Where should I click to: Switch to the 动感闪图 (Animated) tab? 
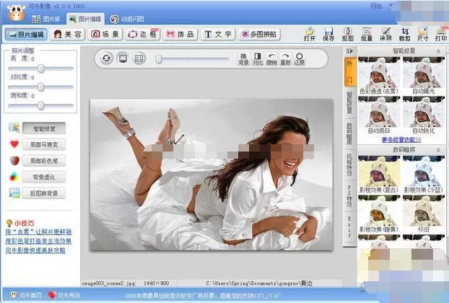point(127,19)
